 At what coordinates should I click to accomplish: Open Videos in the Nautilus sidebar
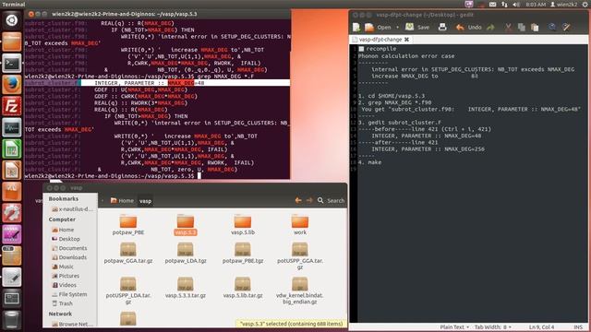click(64, 285)
